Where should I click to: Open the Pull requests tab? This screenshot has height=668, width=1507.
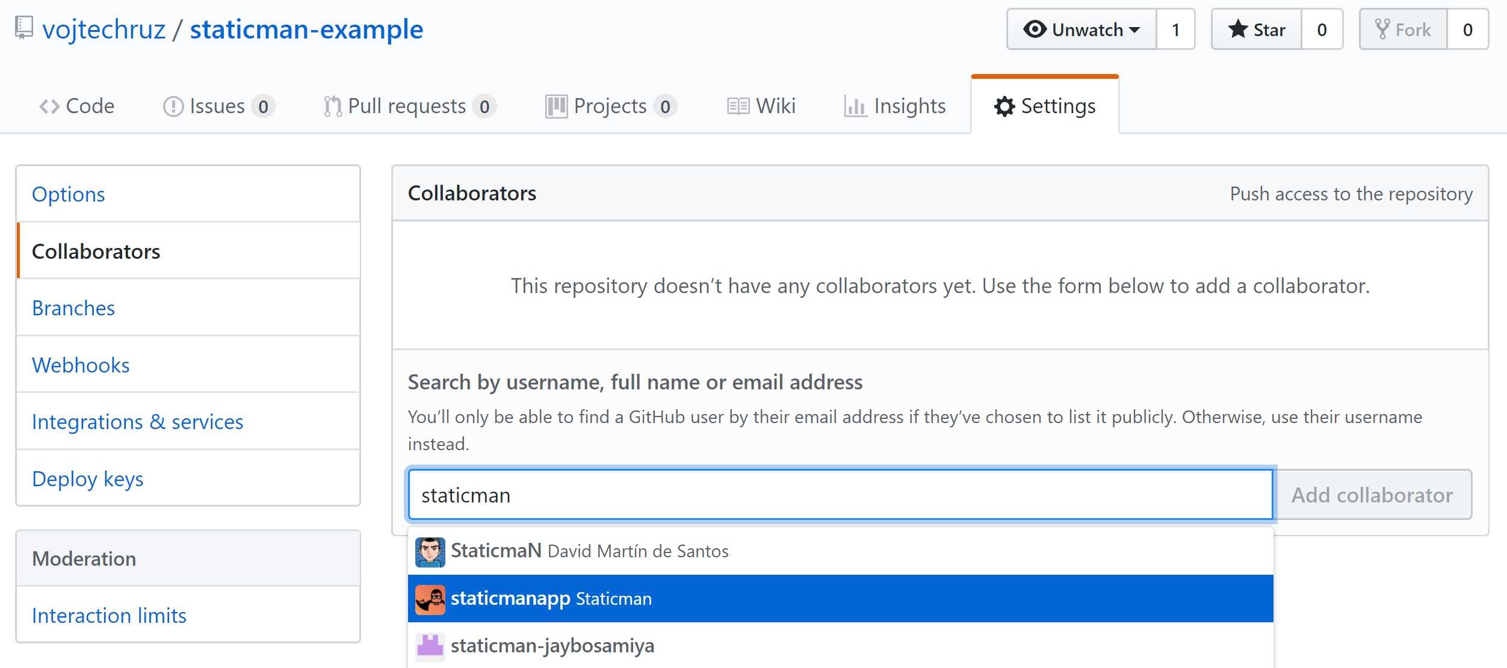coord(408,107)
